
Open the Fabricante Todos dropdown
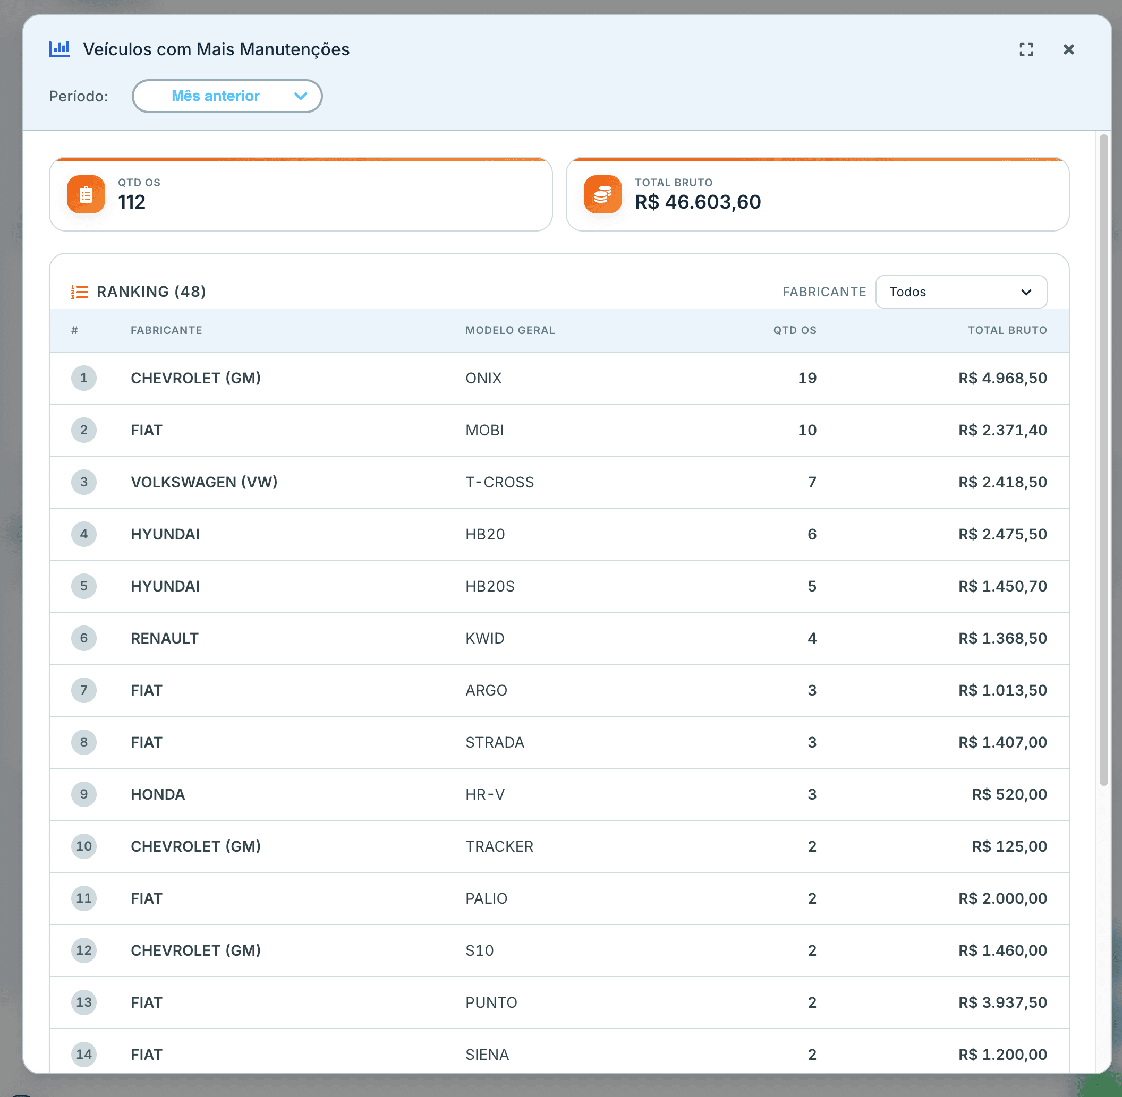961,292
